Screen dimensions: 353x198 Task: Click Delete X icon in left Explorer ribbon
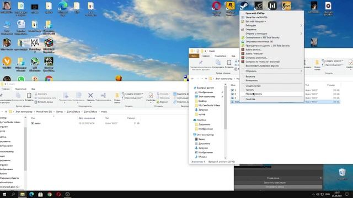[x=90, y=95]
